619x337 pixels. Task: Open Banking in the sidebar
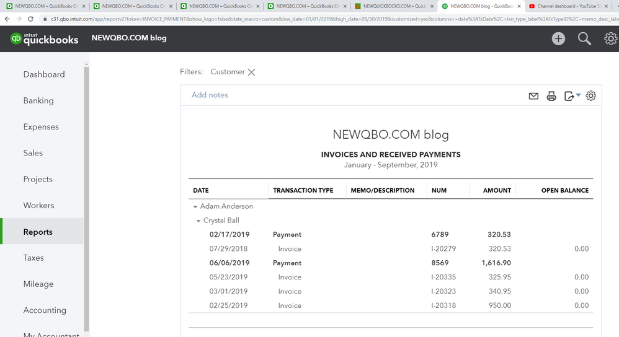38,100
